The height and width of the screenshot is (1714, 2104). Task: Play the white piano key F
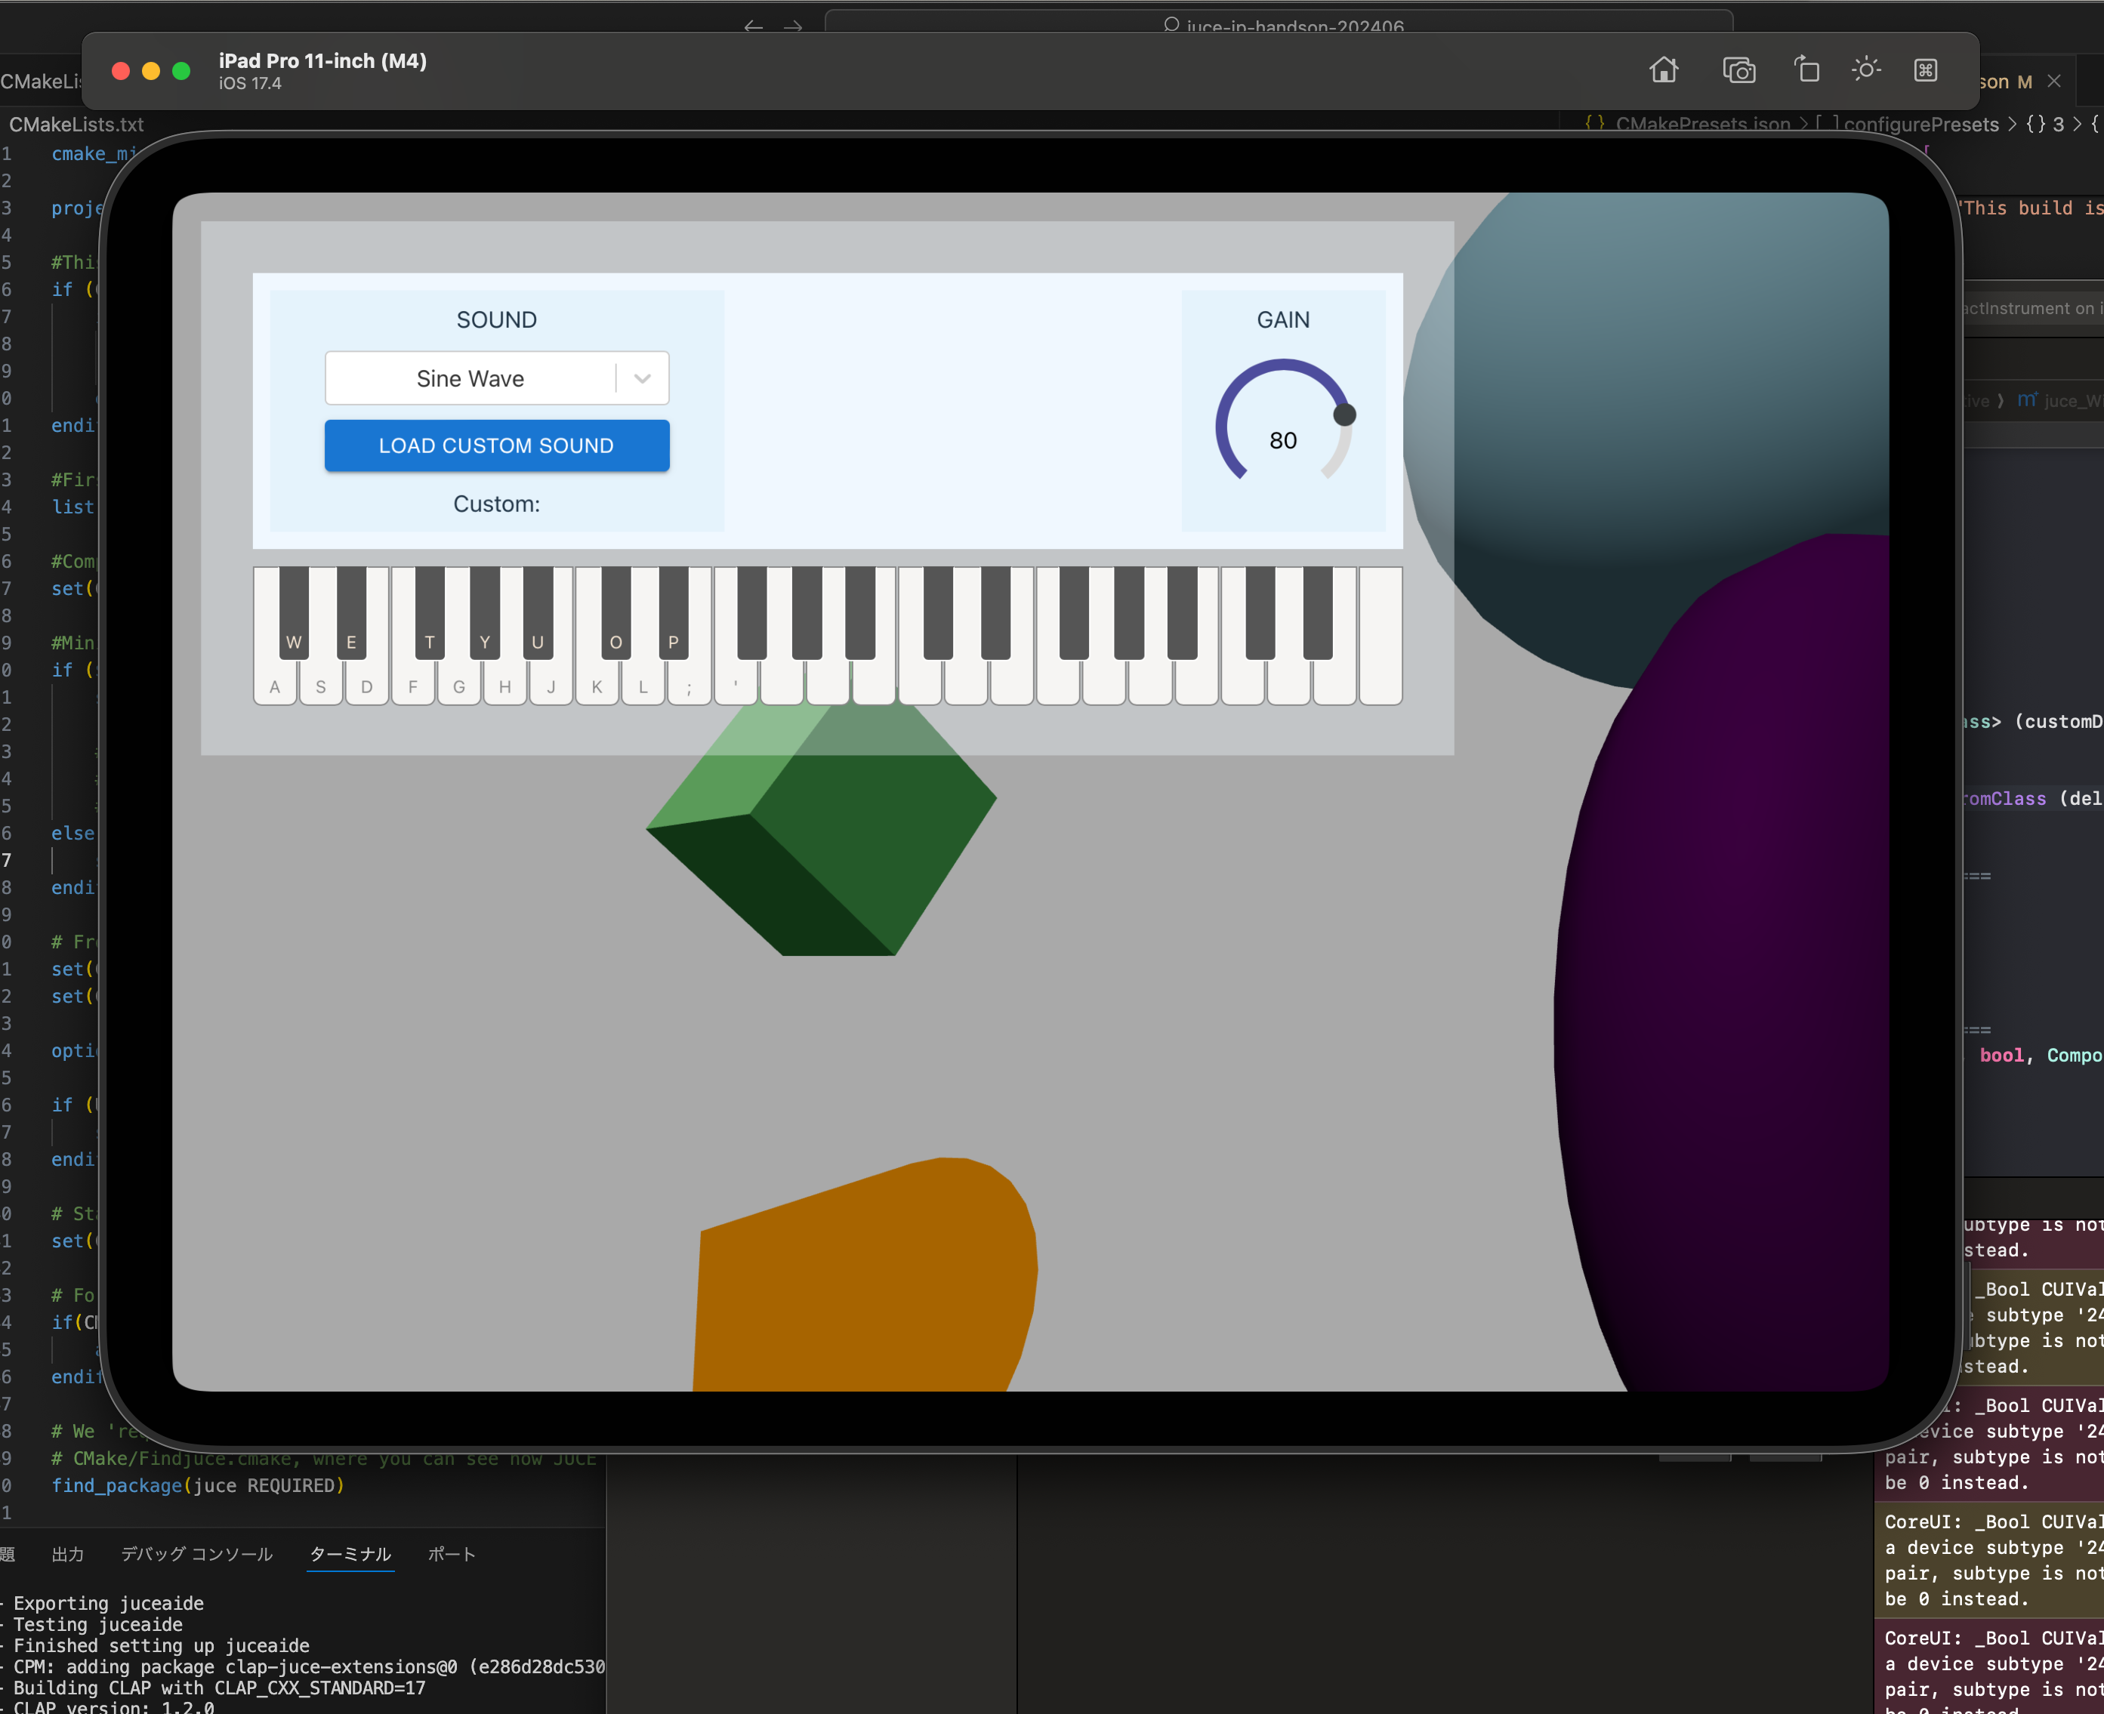[412, 683]
